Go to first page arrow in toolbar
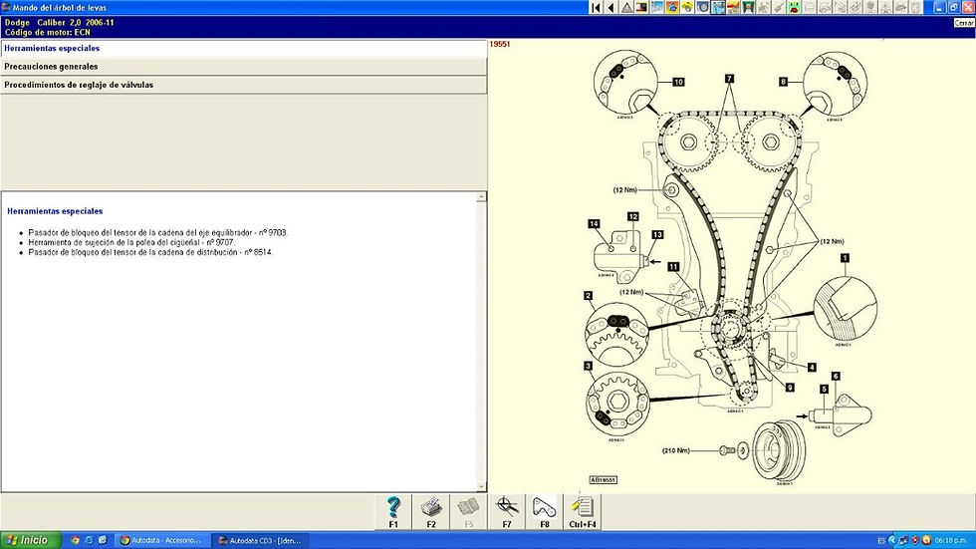Image resolution: width=976 pixels, height=549 pixels. 597,7
